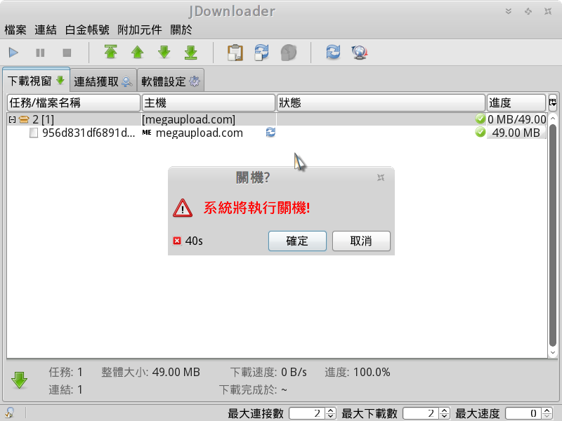Pause downloads with the pause icon
Screen dimensions: 562x421
40,53
